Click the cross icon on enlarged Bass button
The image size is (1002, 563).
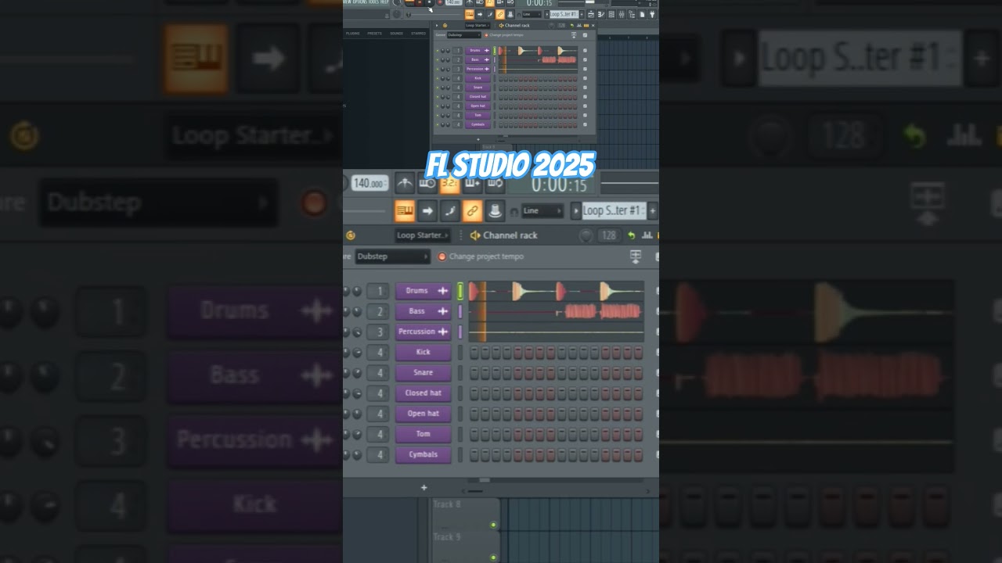442,311
